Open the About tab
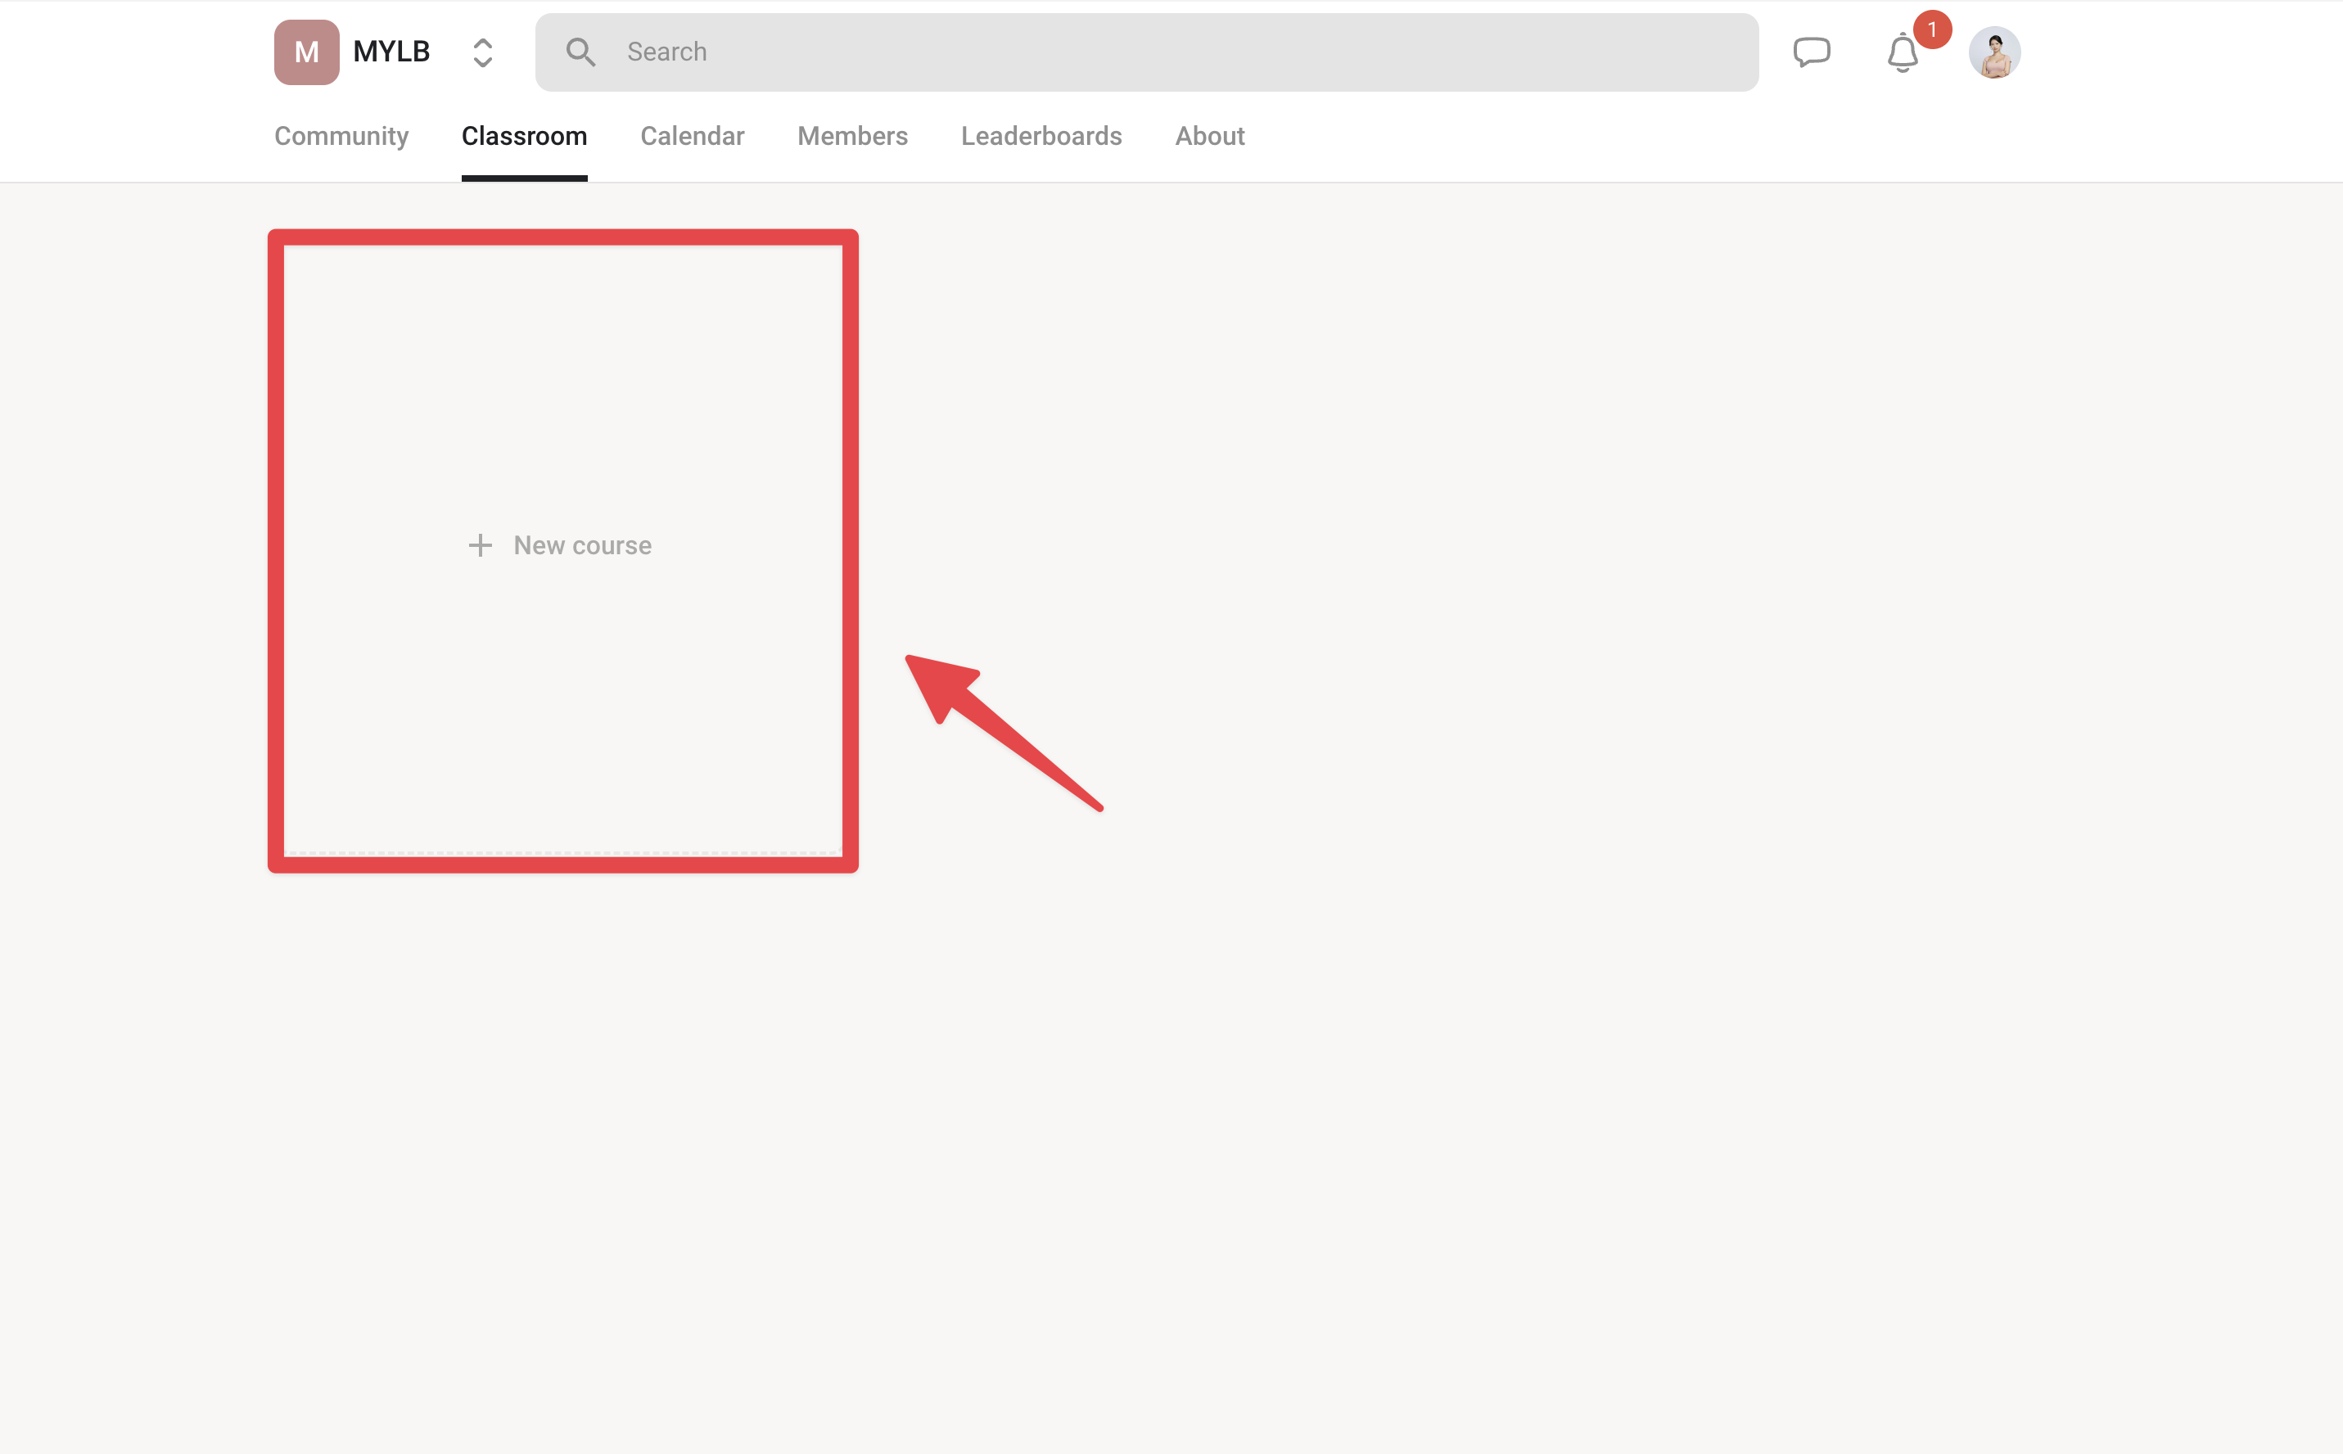The image size is (2343, 1454). pos(1209,136)
